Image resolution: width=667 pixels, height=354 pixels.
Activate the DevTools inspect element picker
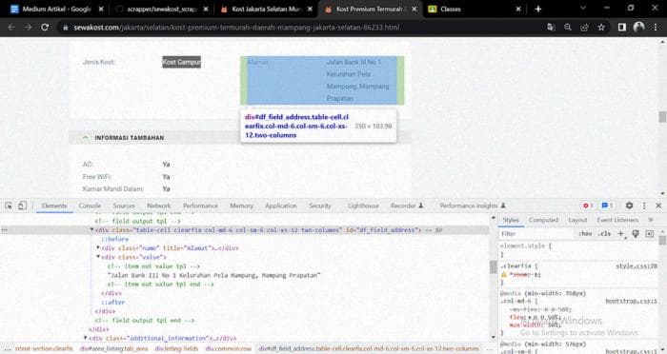(x=9, y=206)
